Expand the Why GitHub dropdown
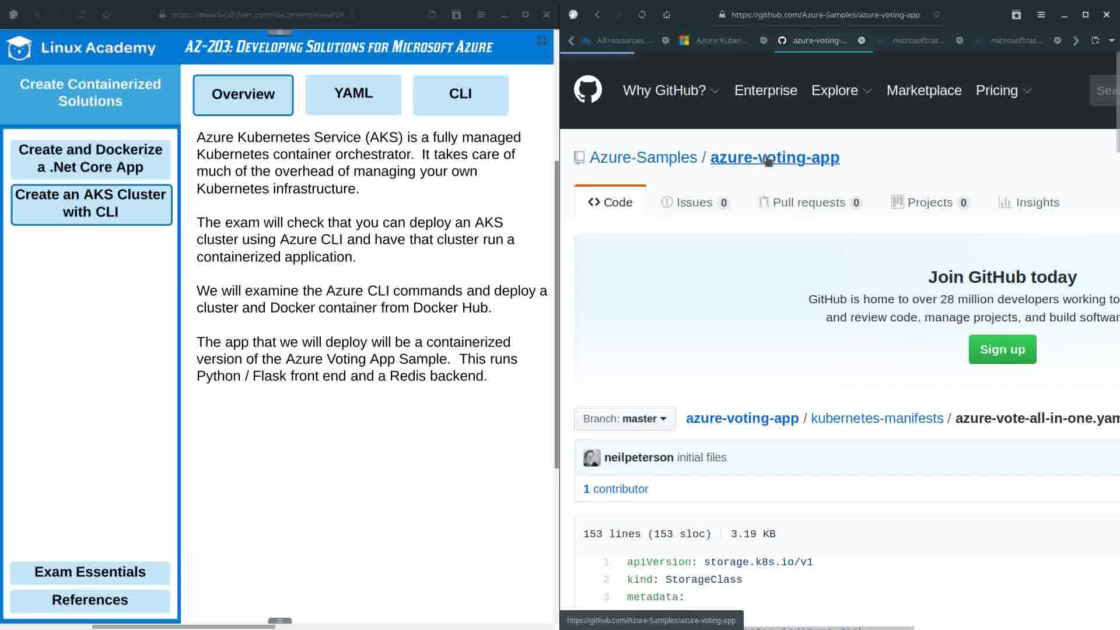1120x630 pixels. [x=671, y=90]
